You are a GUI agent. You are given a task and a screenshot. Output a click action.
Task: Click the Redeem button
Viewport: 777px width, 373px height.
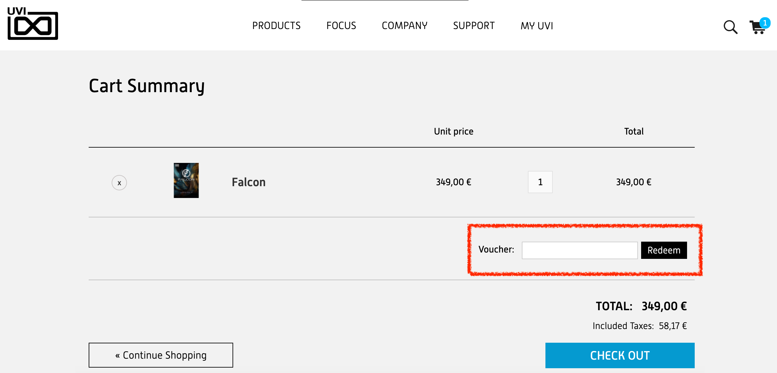[x=664, y=250]
